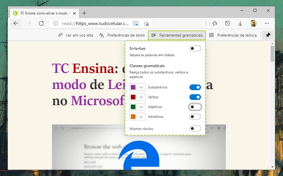Go back using the back arrow
Screen dimensions: 283x176
tap(16, 23)
